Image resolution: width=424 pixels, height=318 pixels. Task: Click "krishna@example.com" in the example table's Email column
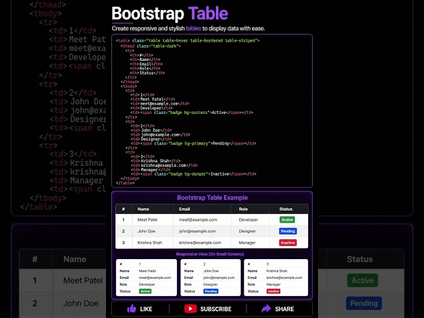[200, 242]
